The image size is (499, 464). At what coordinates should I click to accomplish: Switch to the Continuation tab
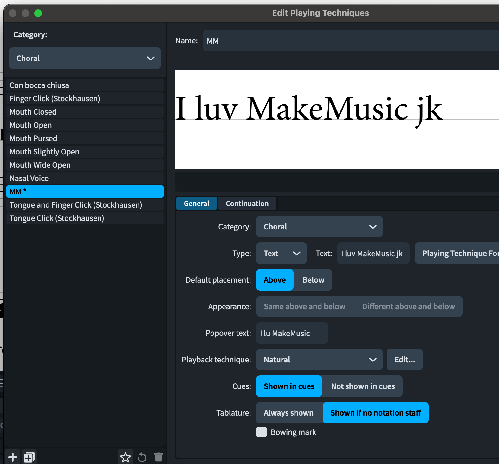tap(247, 203)
